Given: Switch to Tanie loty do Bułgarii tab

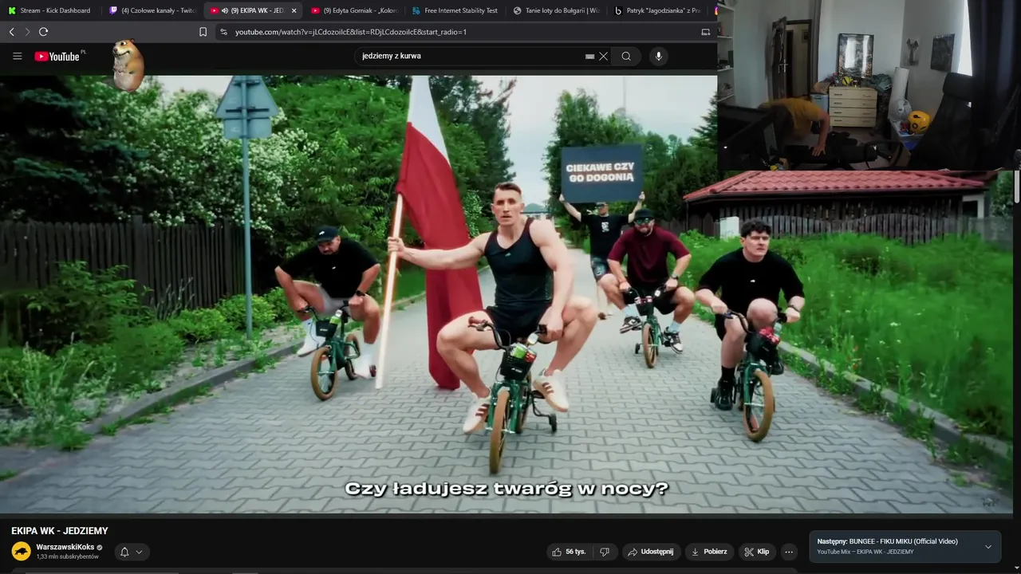Looking at the screenshot, I should click(x=556, y=10).
